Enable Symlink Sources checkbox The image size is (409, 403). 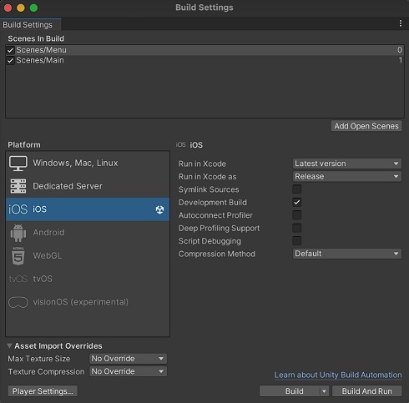point(297,189)
